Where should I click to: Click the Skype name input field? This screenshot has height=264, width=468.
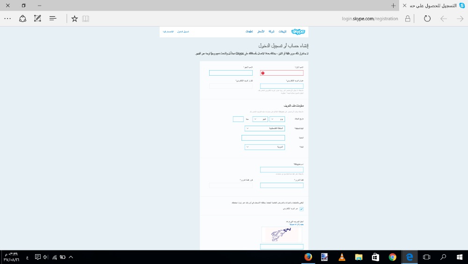(x=282, y=170)
